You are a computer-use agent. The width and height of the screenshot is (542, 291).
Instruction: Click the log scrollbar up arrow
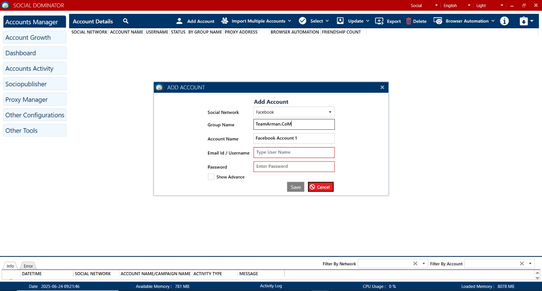pyautogui.click(x=538, y=272)
